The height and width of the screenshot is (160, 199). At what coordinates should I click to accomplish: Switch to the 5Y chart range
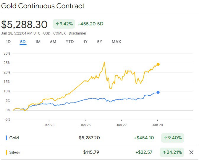[100, 42]
